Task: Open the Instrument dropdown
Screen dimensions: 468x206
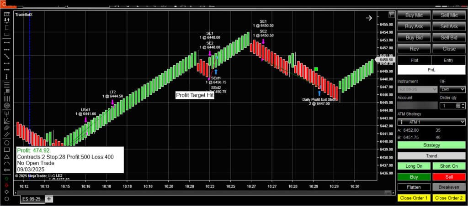Action: [x=418, y=89]
